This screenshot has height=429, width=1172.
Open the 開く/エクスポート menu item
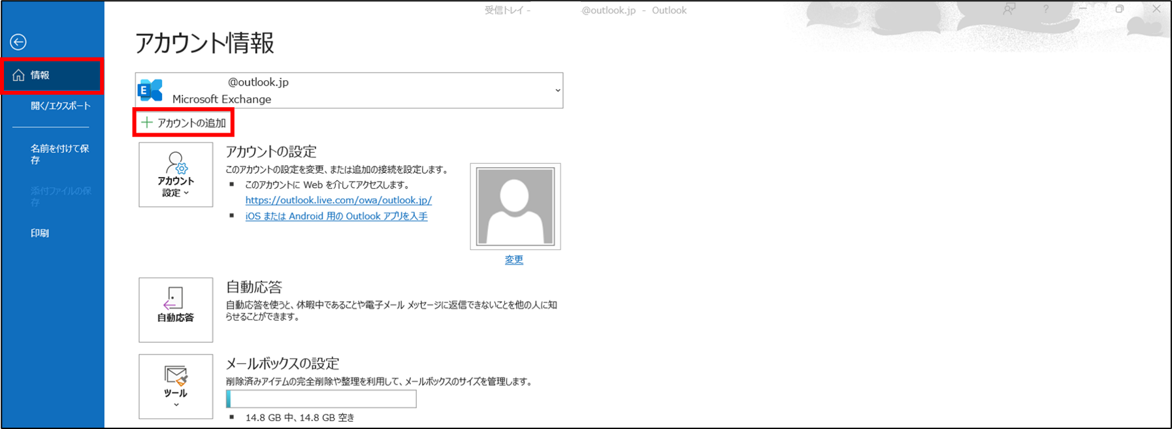point(60,106)
